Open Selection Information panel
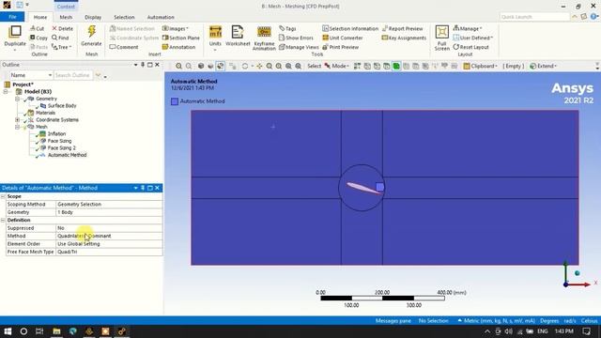Viewport: 601px width, 338px height. click(x=350, y=29)
